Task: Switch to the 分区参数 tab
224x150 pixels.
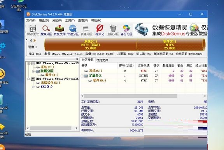Action: pos(87,60)
